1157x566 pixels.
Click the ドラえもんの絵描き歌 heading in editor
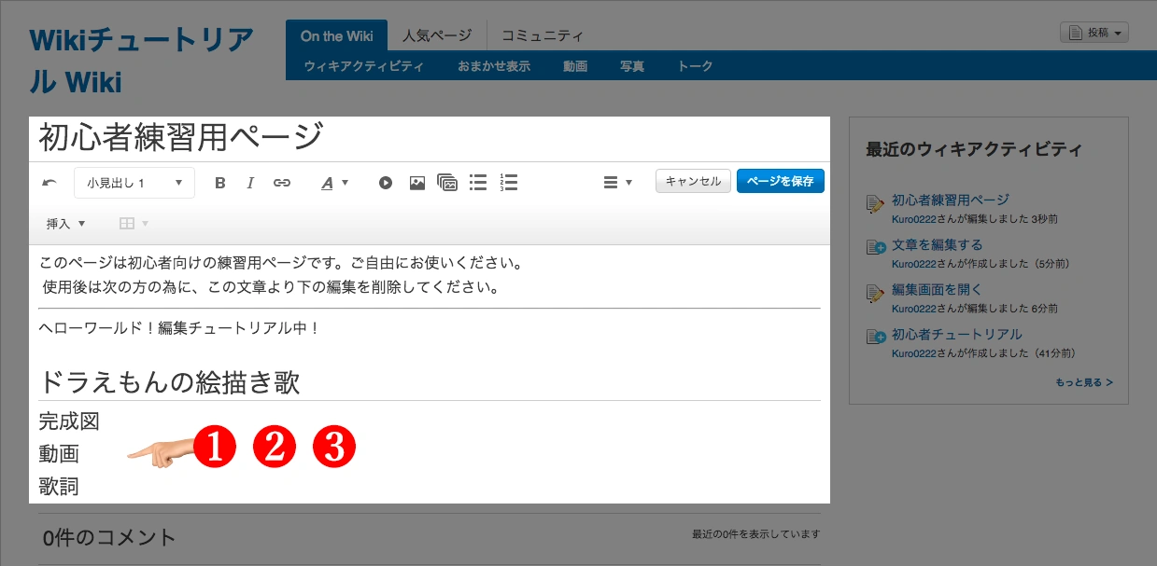(x=169, y=381)
